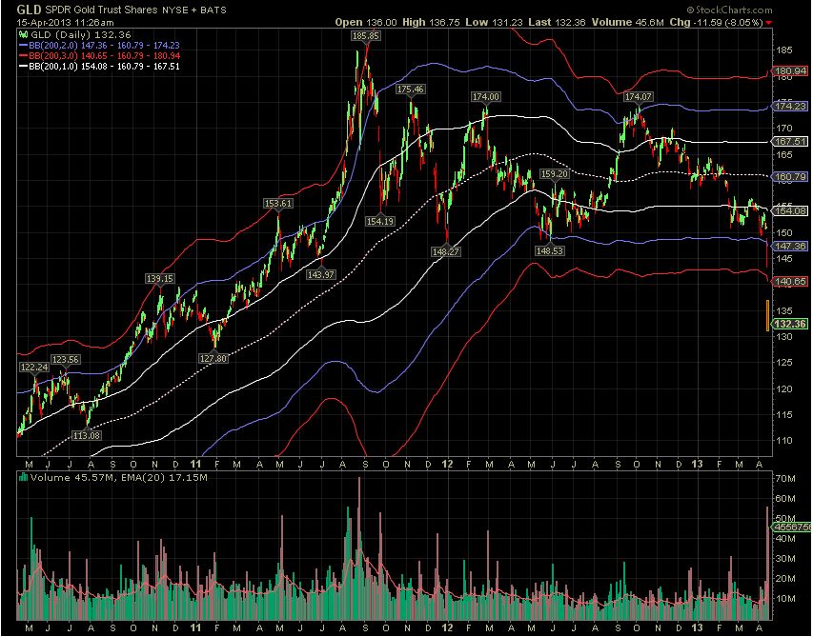Select the GLD ticker symbol in the title
This screenshot has width=813, height=637.
pyautogui.click(x=29, y=10)
